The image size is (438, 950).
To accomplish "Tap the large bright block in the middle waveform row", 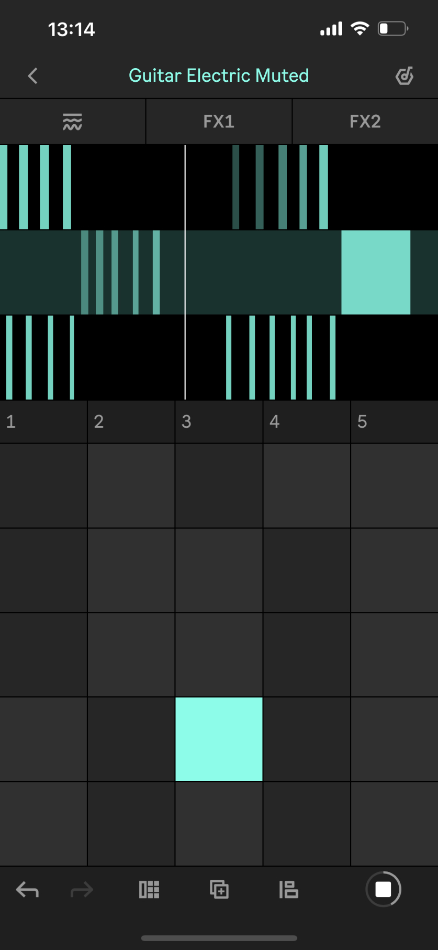I will pos(376,273).
